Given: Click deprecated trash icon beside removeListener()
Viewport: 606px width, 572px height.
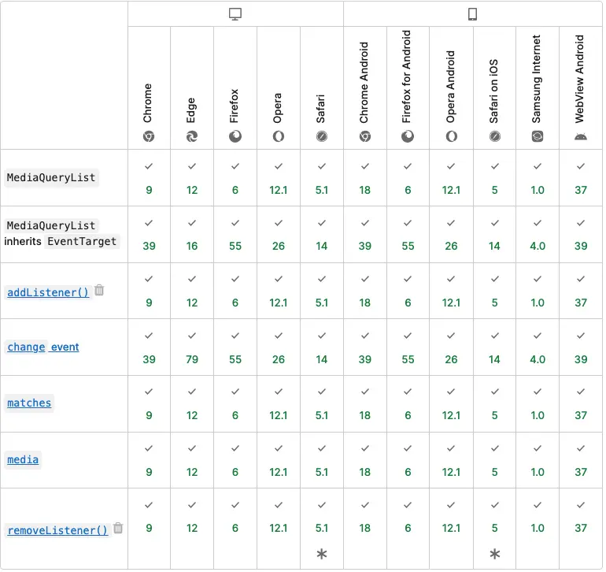Looking at the screenshot, I should pyautogui.click(x=118, y=528).
